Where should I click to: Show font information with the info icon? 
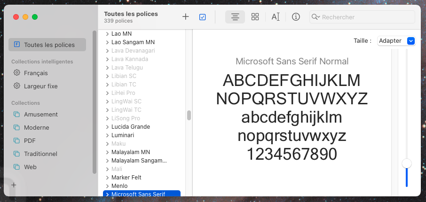click(x=296, y=17)
